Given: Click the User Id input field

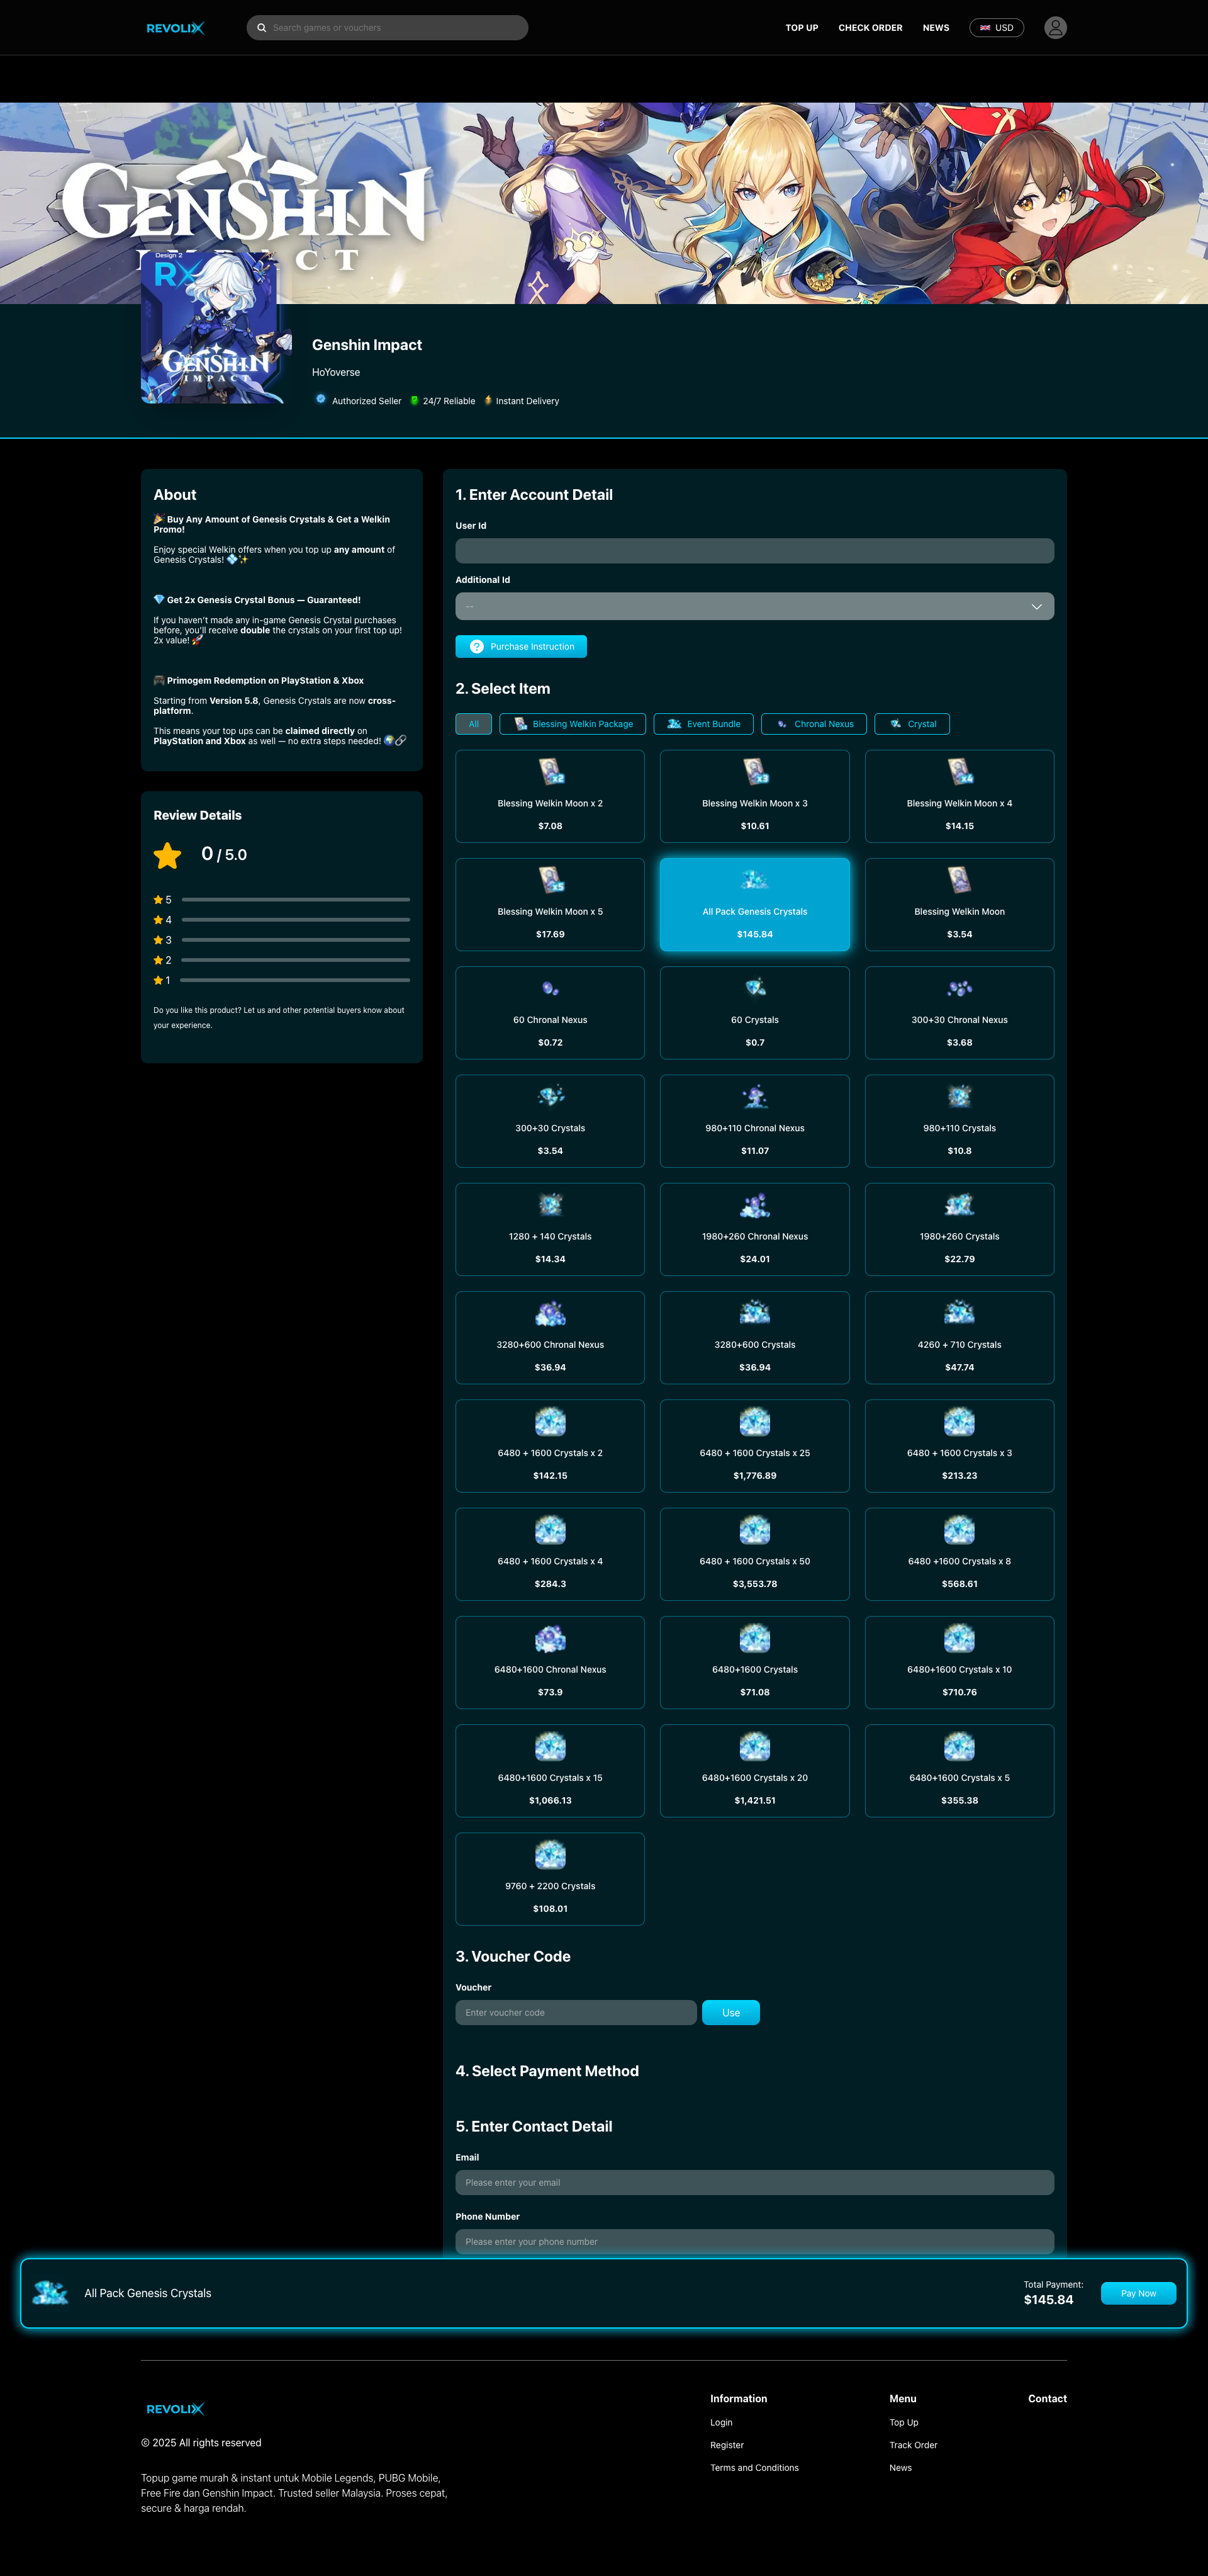Looking at the screenshot, I should (x=754, y=551).
